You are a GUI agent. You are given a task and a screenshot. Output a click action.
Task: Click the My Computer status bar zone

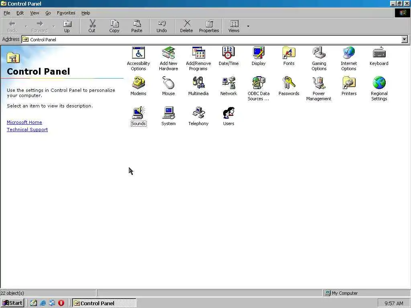(367, 293)
